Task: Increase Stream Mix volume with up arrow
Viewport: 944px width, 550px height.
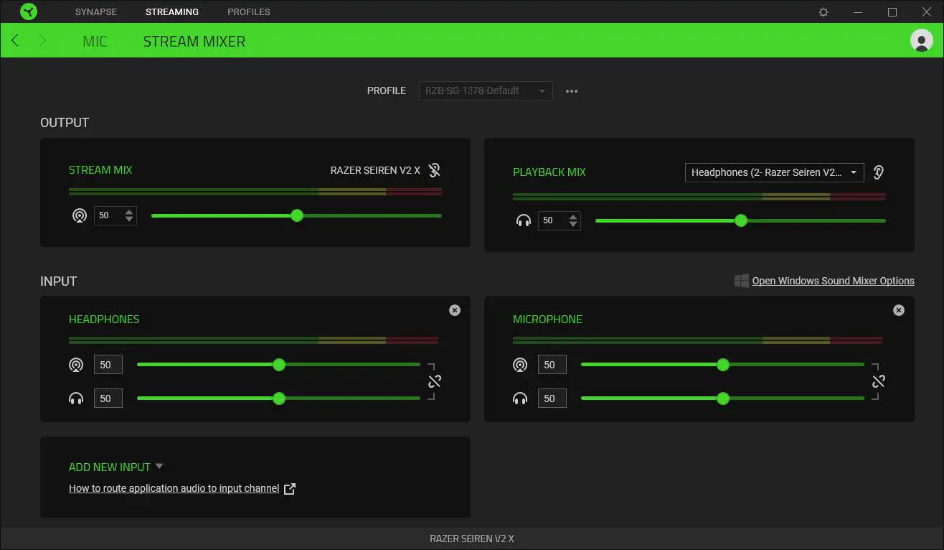Action: 129,212
